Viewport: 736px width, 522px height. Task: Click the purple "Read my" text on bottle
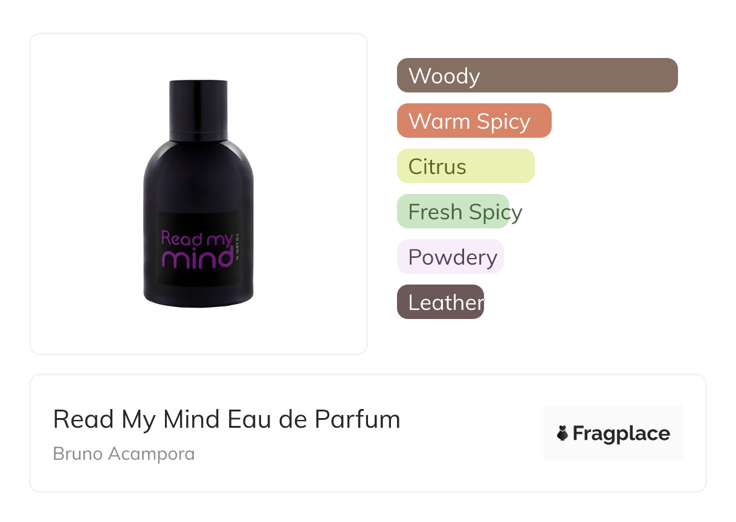click(196, 239)
